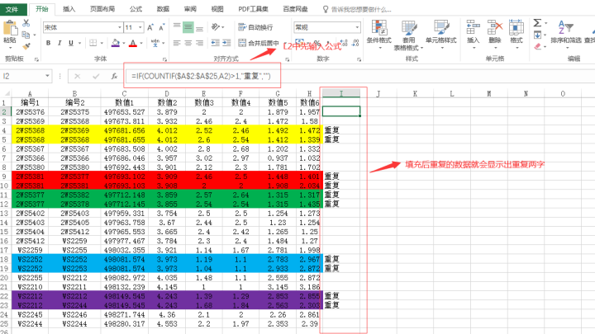595x334 pixels.
Task: Toggle Underline formatting
Action: (x=70, y=43)
